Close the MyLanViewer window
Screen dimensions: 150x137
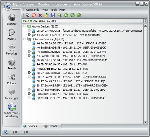pyautogui.click(x=146, y=4)
